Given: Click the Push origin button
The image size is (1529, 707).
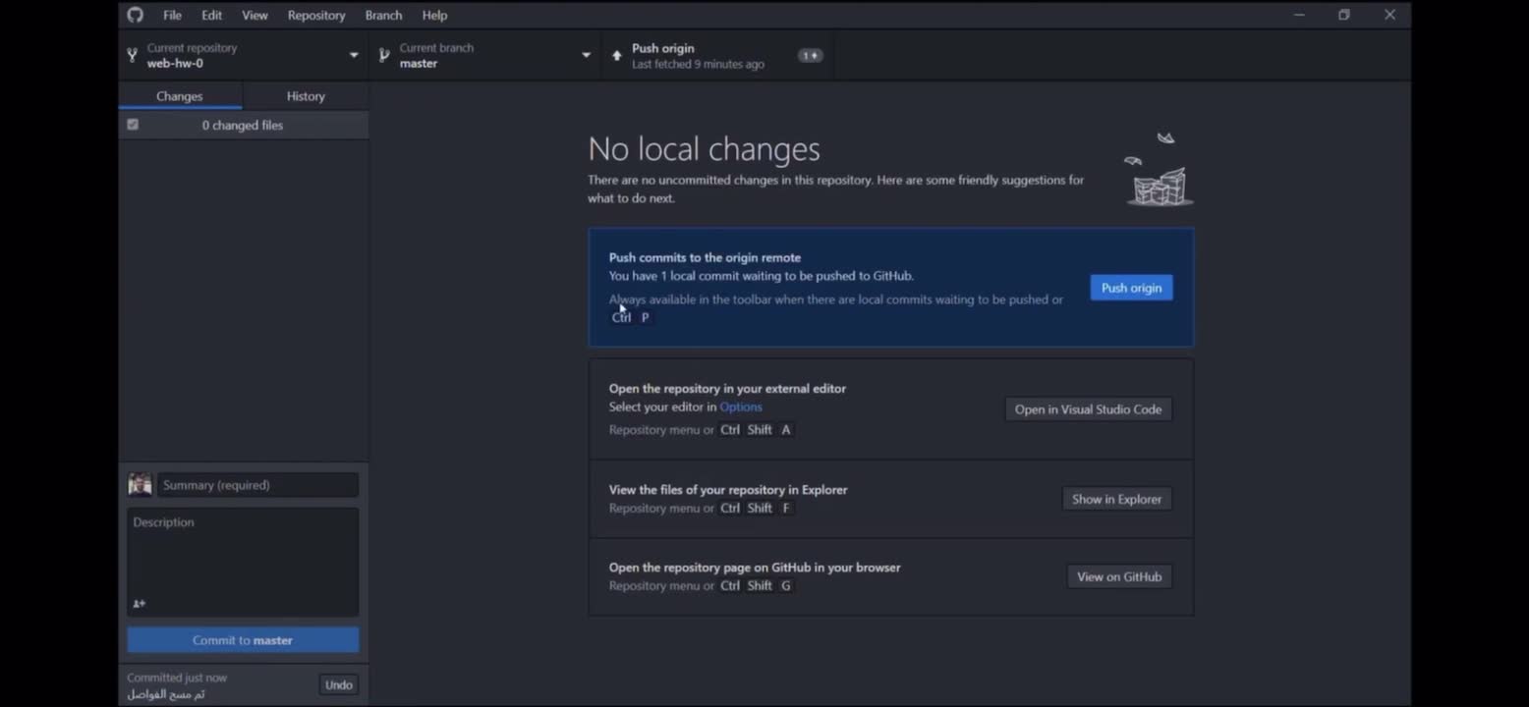Looking at the screenshot, I should 1131,287.
